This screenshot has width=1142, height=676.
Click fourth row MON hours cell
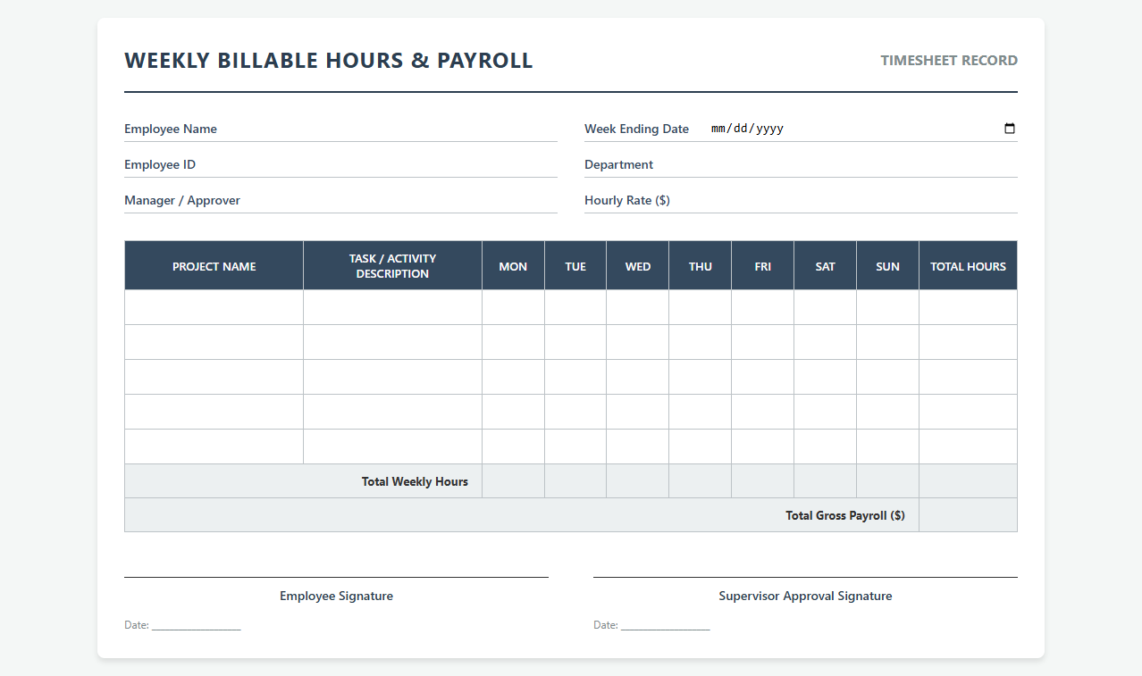[x=513, y=412]
